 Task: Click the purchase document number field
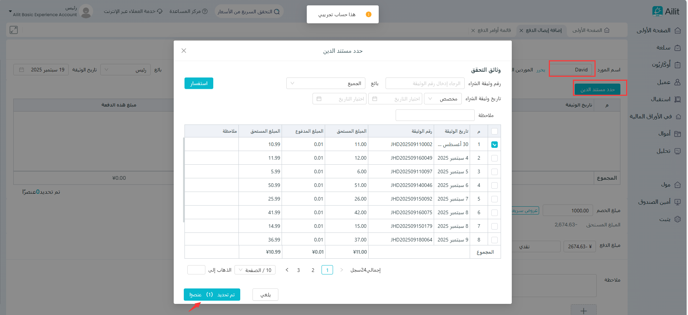(x=425, y=84)
